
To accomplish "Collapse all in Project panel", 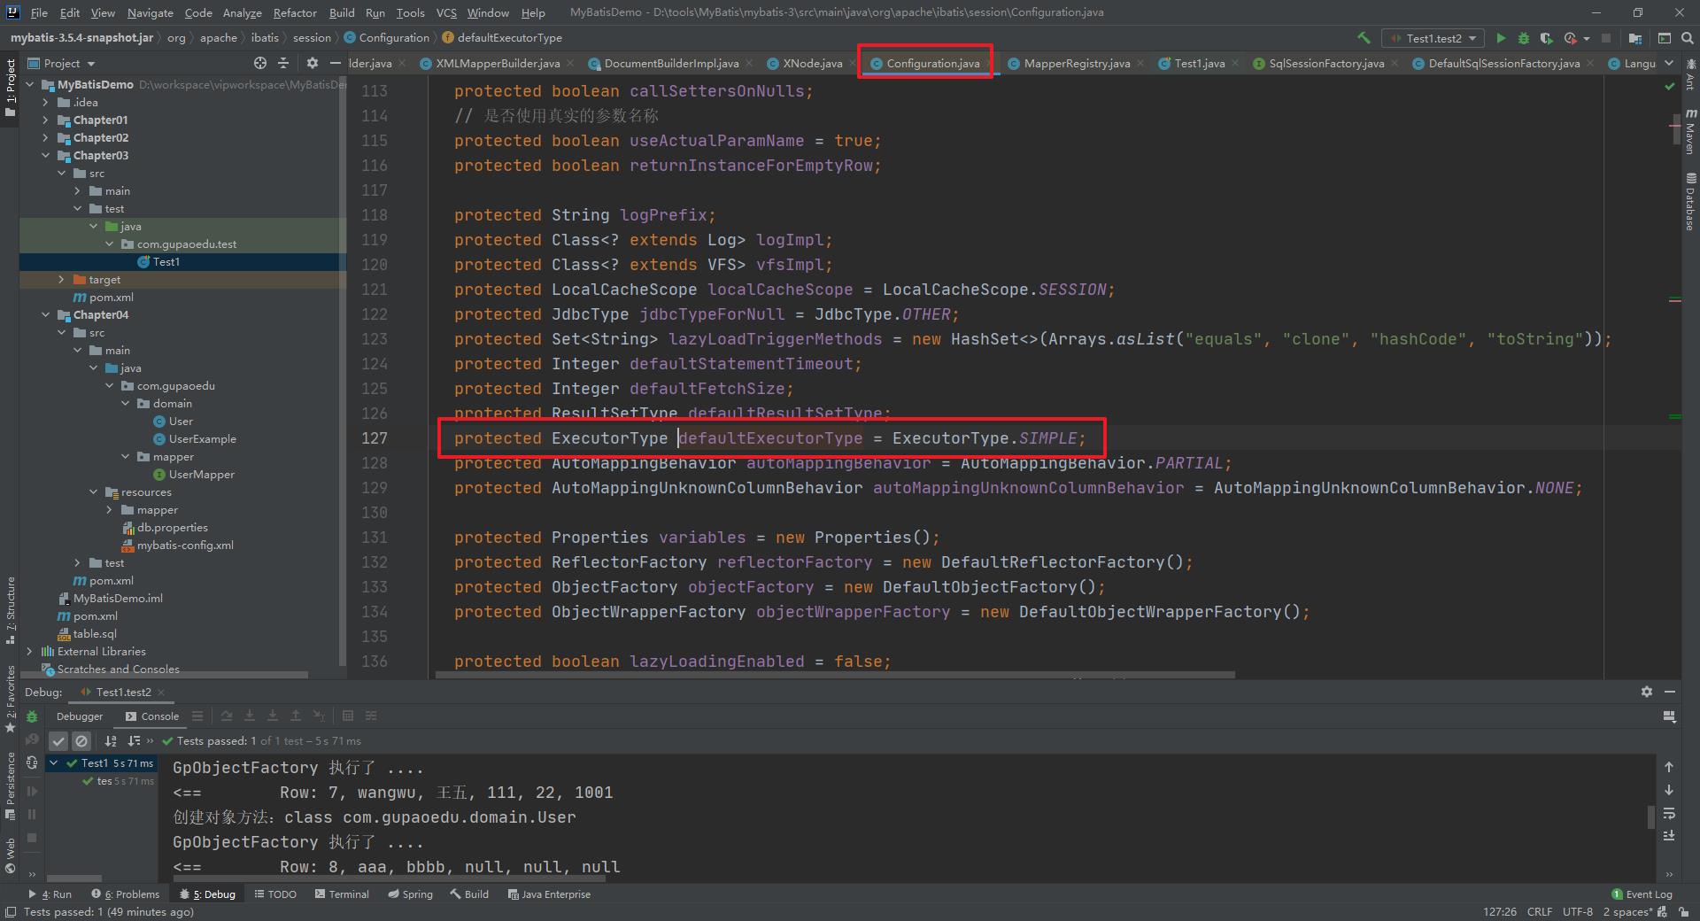I will point(283,63).
